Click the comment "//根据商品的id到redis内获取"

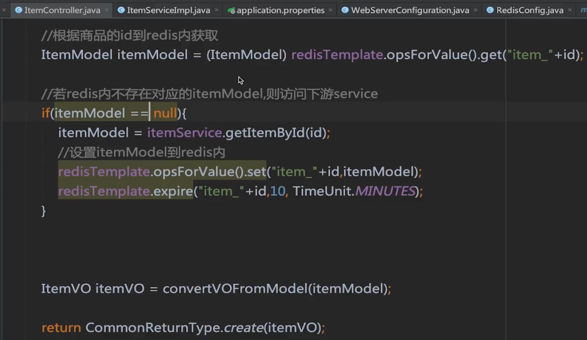129,35
